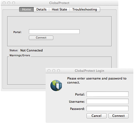Viewport: 135px width, 125px height.
Task: Click the GlobalProtect Login title text
Action: pos(89,71)
